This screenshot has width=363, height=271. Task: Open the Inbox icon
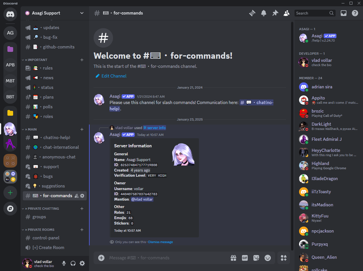(x=344, y=13)
